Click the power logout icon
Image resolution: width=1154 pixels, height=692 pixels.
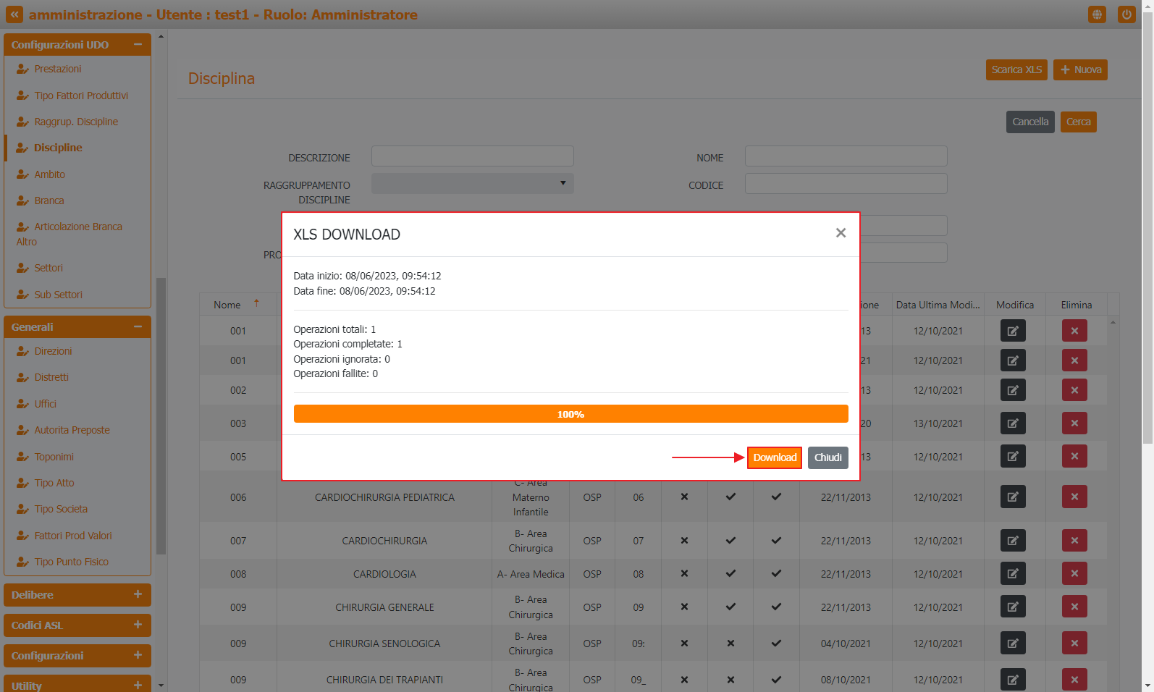pyautogui.click(x=1126, y=14)
